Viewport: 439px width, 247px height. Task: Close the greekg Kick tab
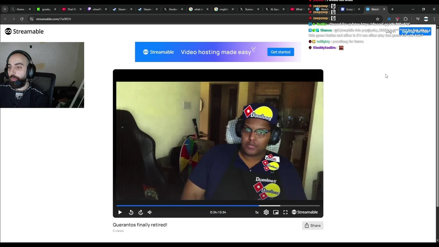tap(55, 9)
